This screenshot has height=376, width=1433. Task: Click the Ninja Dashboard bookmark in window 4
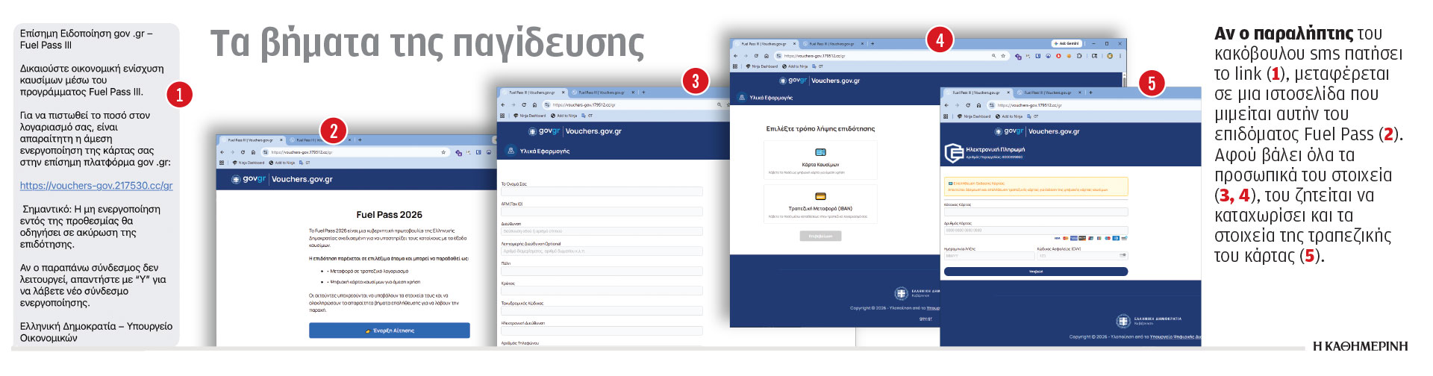tap(762, 66)
